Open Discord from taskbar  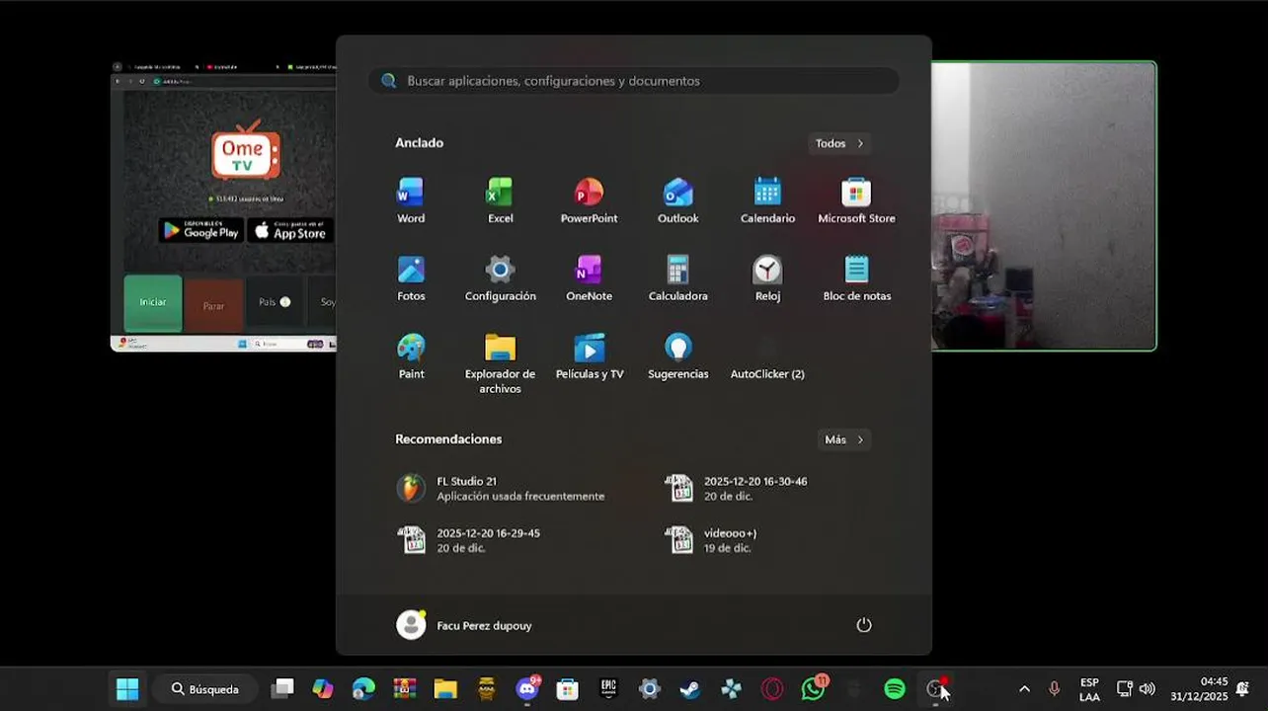click(x=527, y=689)
